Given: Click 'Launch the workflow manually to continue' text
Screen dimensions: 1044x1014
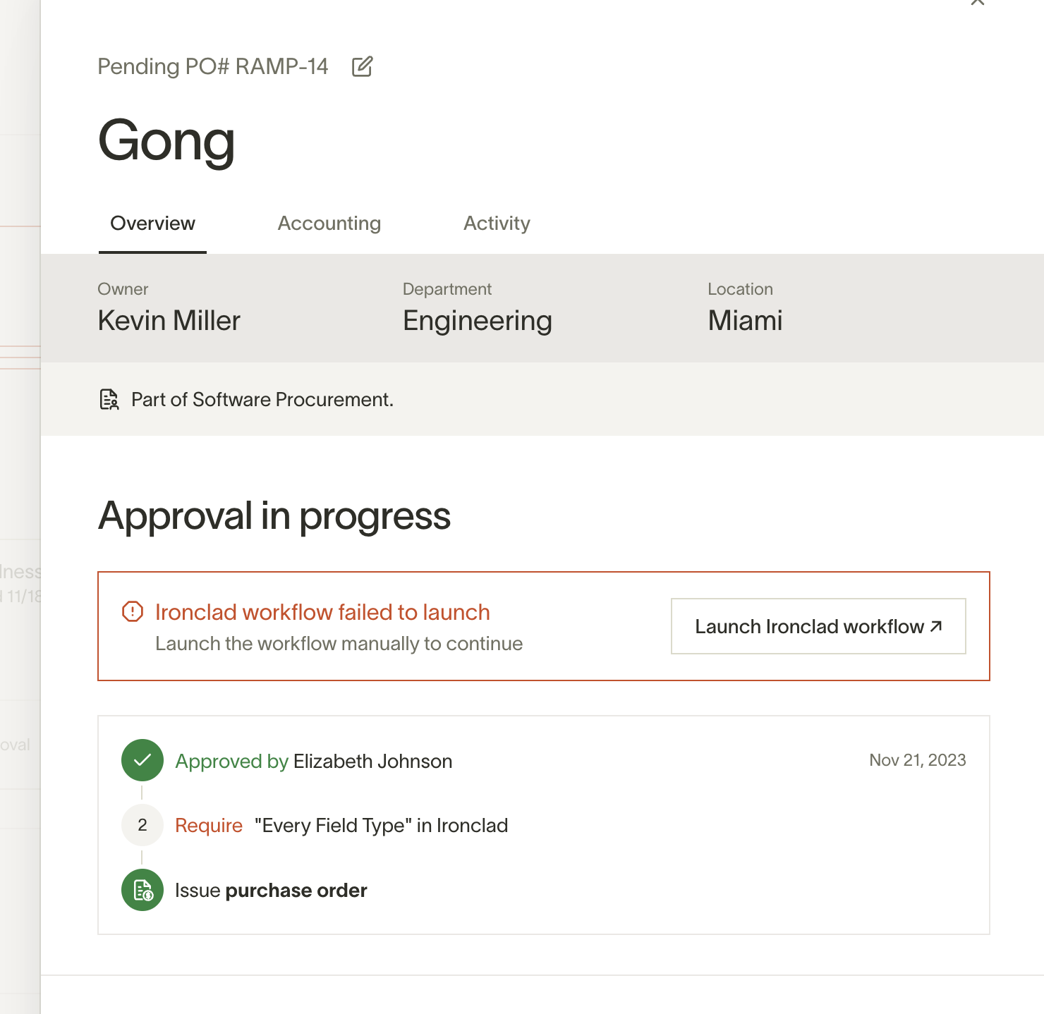Looking at the screenshot, I should click(x=339, y=644).
